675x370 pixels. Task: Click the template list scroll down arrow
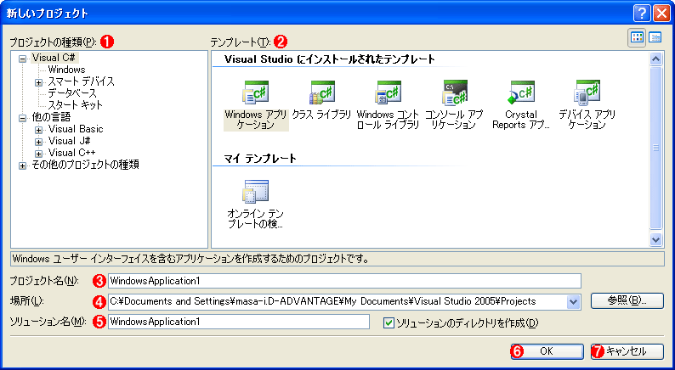pos(656,240)
